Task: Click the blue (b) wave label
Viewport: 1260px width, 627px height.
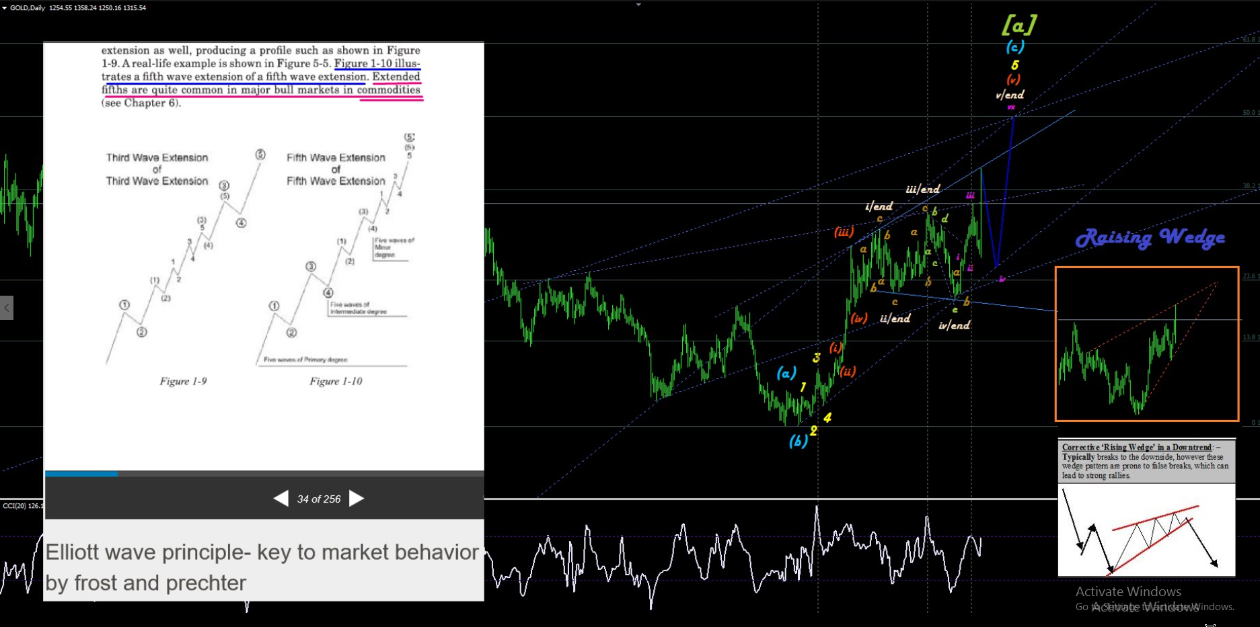Action: click(798, 441)
